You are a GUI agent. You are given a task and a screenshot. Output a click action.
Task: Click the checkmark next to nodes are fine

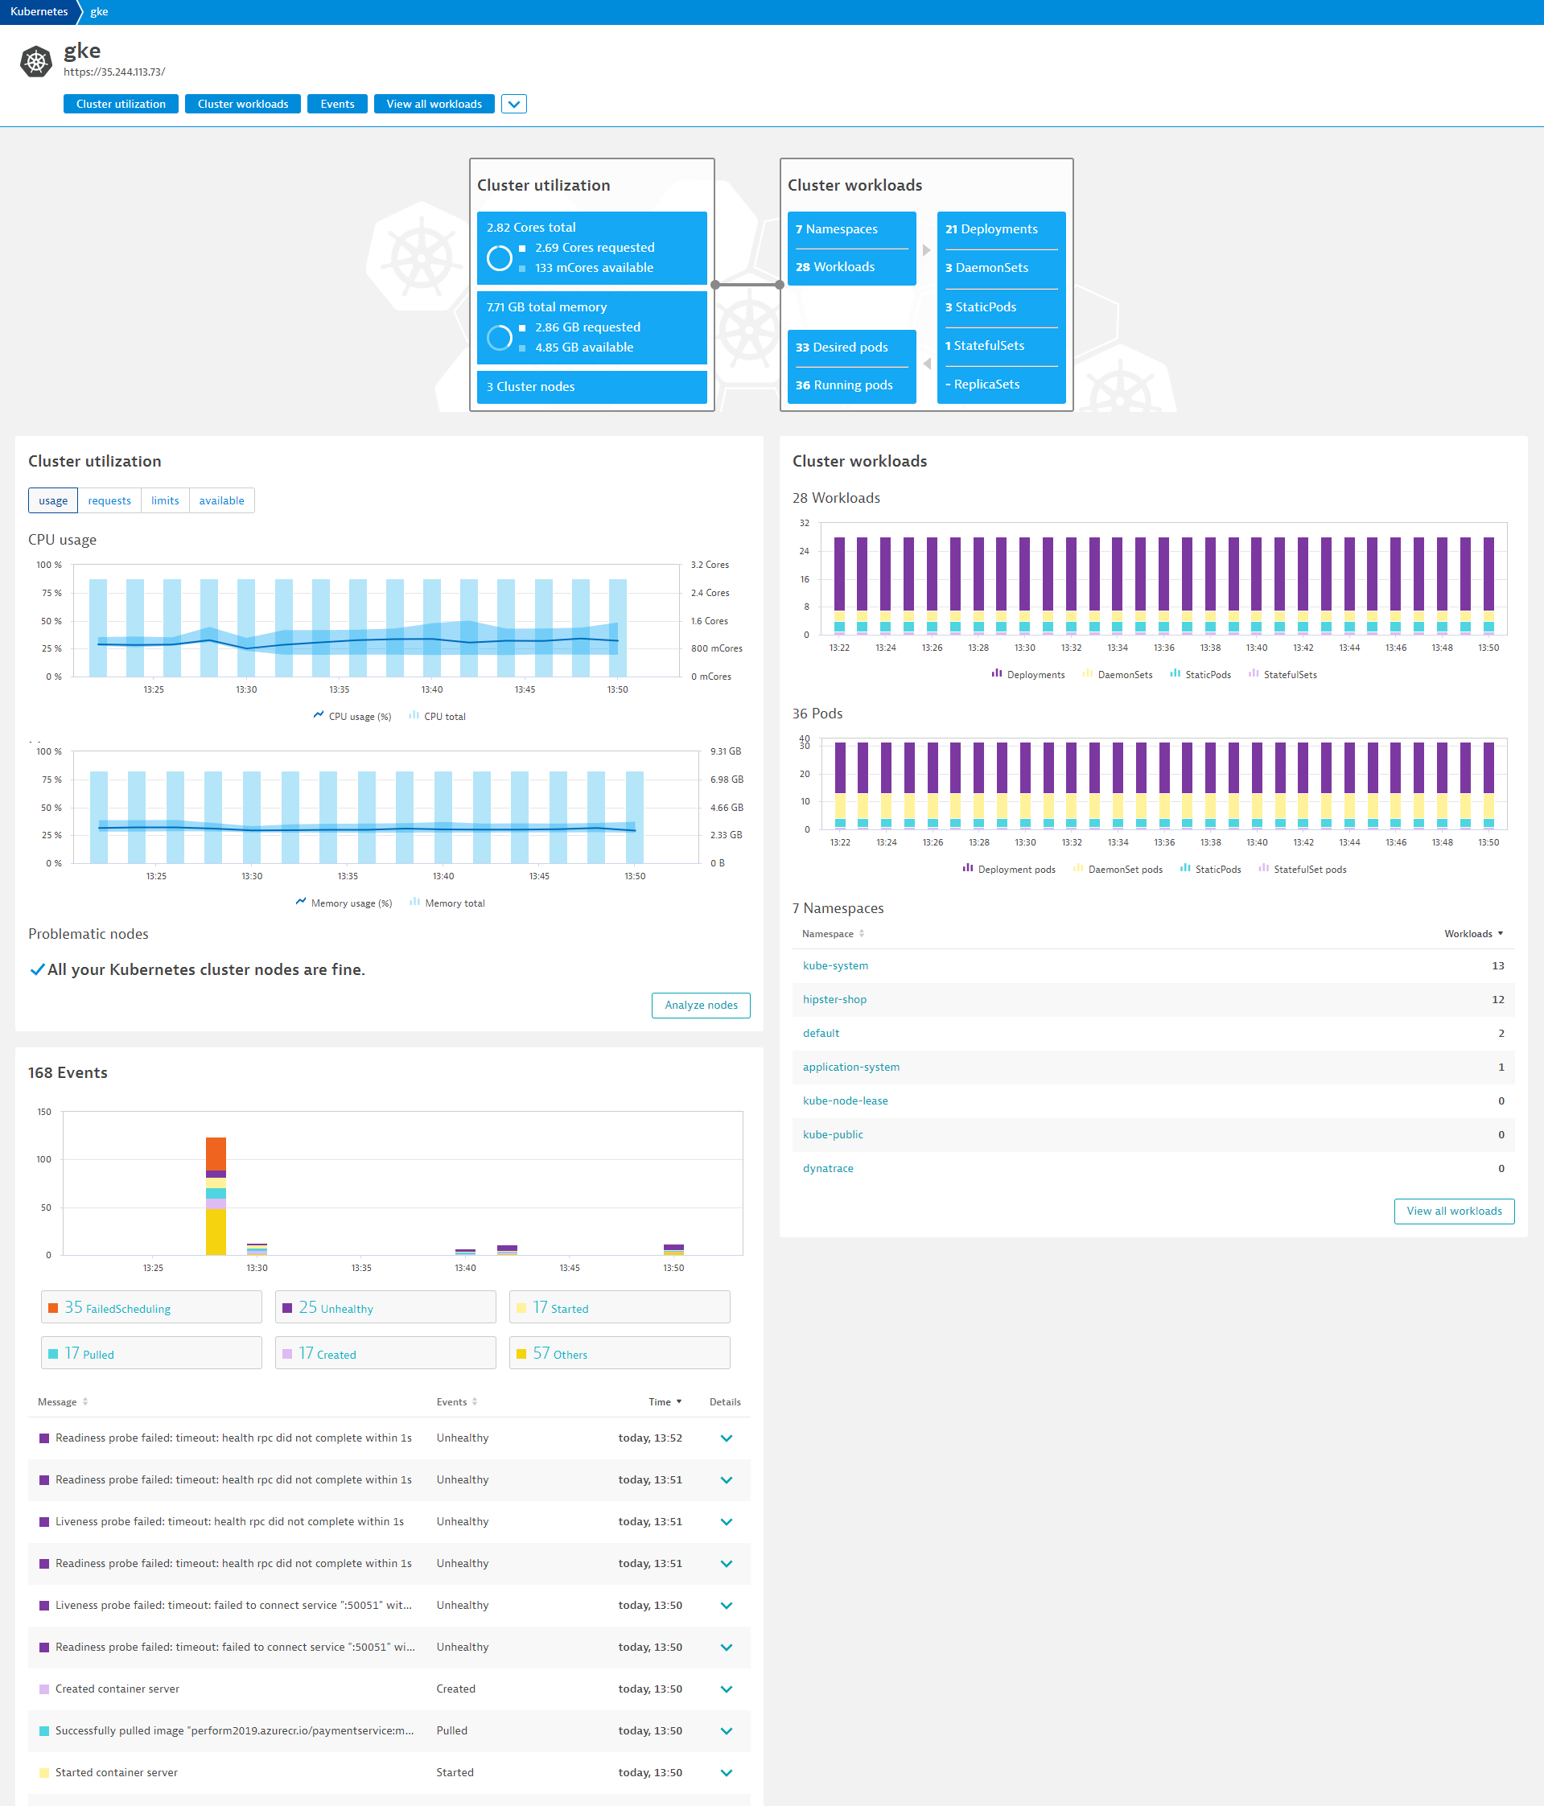coord(38,970)
